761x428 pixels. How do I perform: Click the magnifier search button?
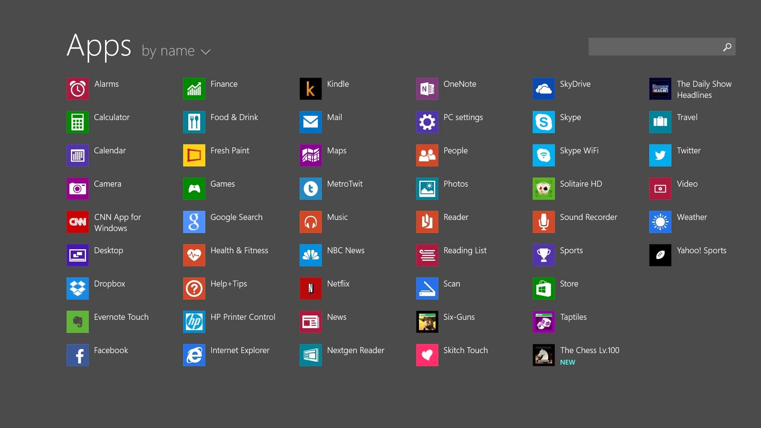coord(727,47)
